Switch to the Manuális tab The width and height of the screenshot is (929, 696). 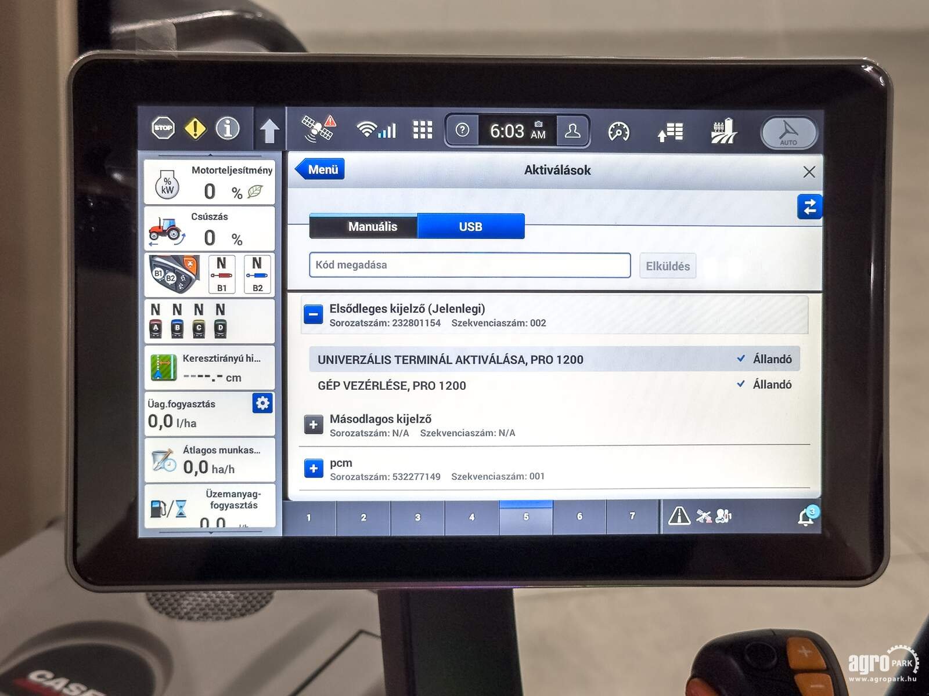click(x=363, y=226)
